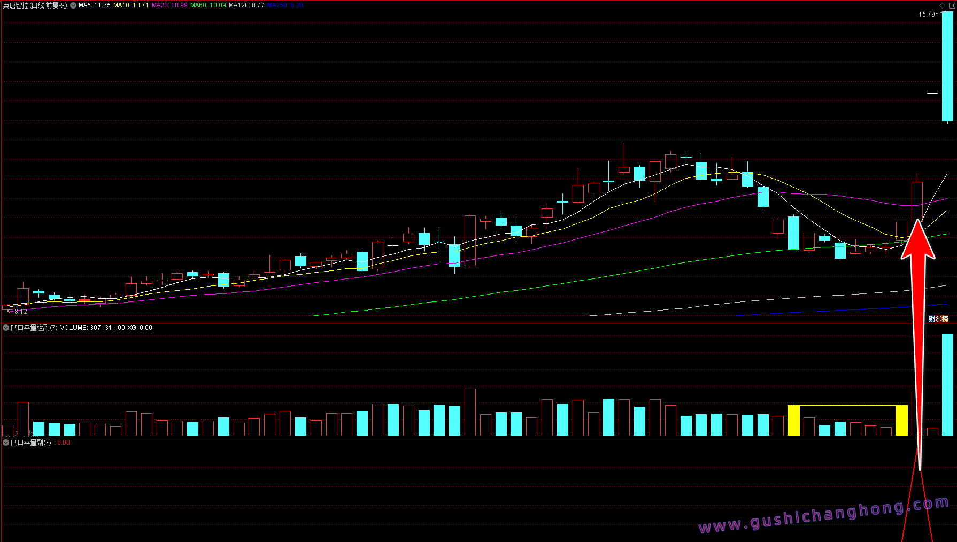
Task: Select the magenta MA20 legend label
Action: (x=169, y=5)
